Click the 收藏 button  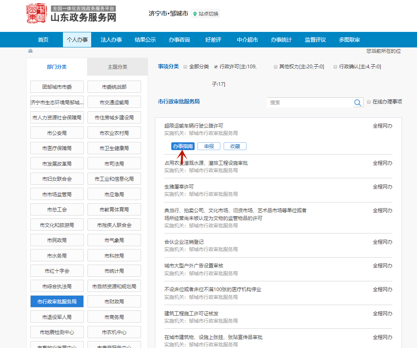235,146
